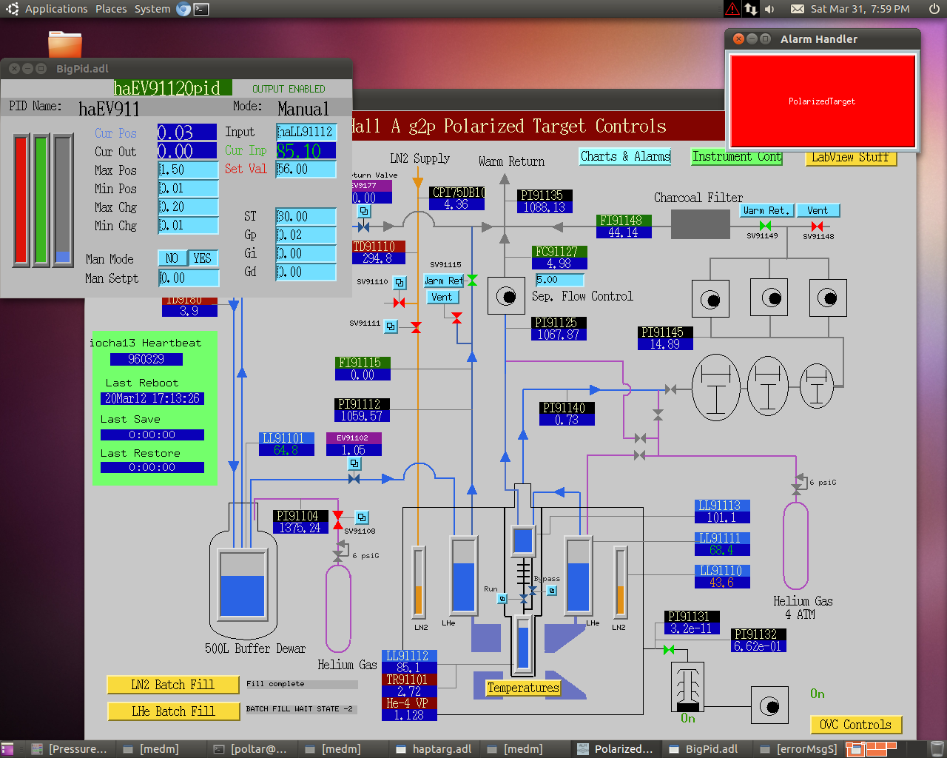
Task: Click the Max Pos field 1.50
Action: [x=189, y=170]
